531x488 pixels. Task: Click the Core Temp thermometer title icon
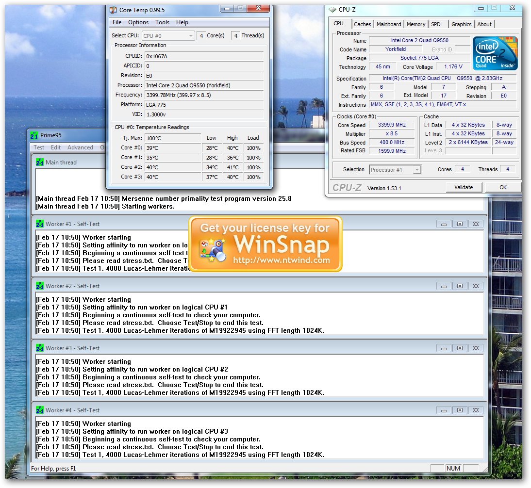click(113, 10)
